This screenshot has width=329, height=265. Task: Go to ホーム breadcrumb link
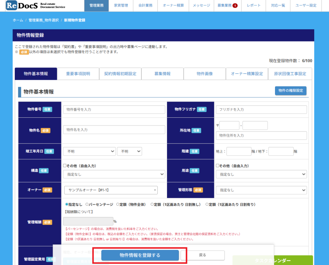tap(18, 20)
